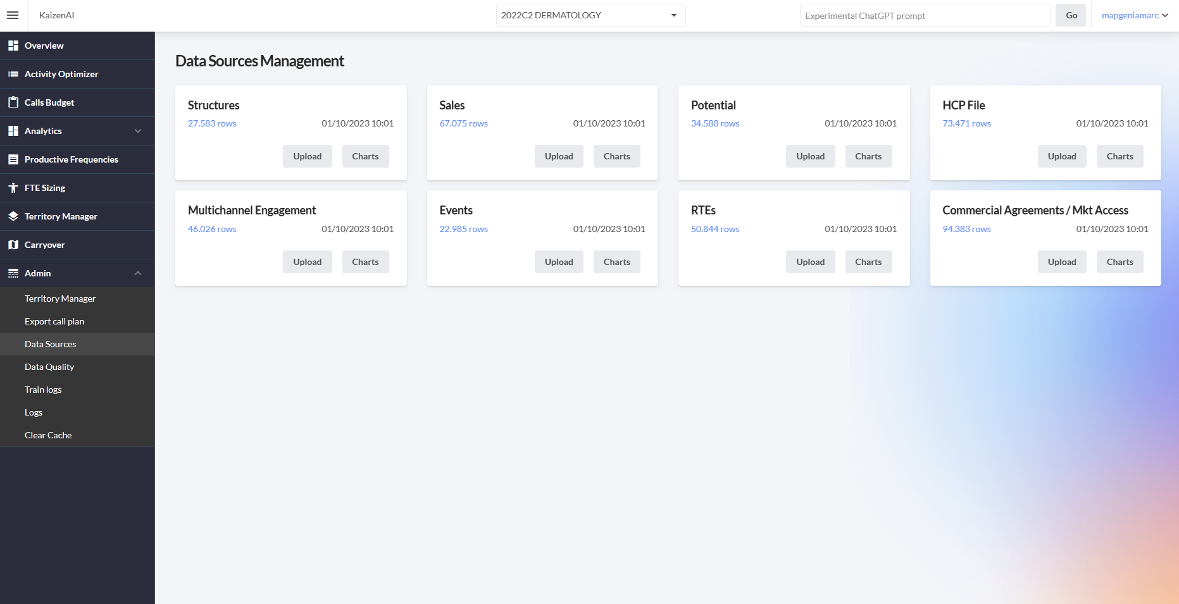Click the Experimental ChatGPT prompt field
The image size is (1179, 604).
(925, 15)
